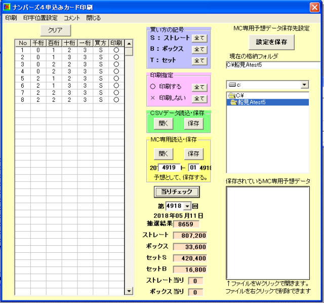Open the 印字位置設定 menu
Image resolution: width=324 pixels, height=303 pixels.
point(40,18)
